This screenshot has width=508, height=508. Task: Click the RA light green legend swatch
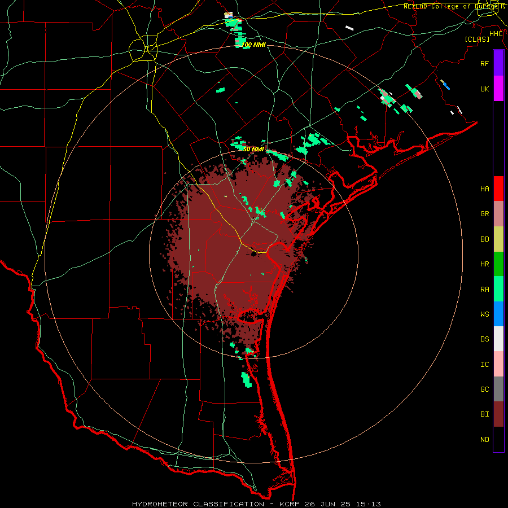pyautogui.click(x=498, y=289)
